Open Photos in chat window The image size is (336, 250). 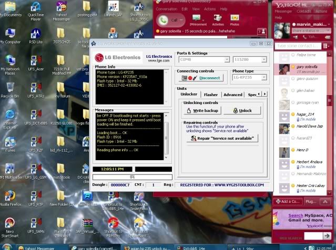click(x=235, y=20)
